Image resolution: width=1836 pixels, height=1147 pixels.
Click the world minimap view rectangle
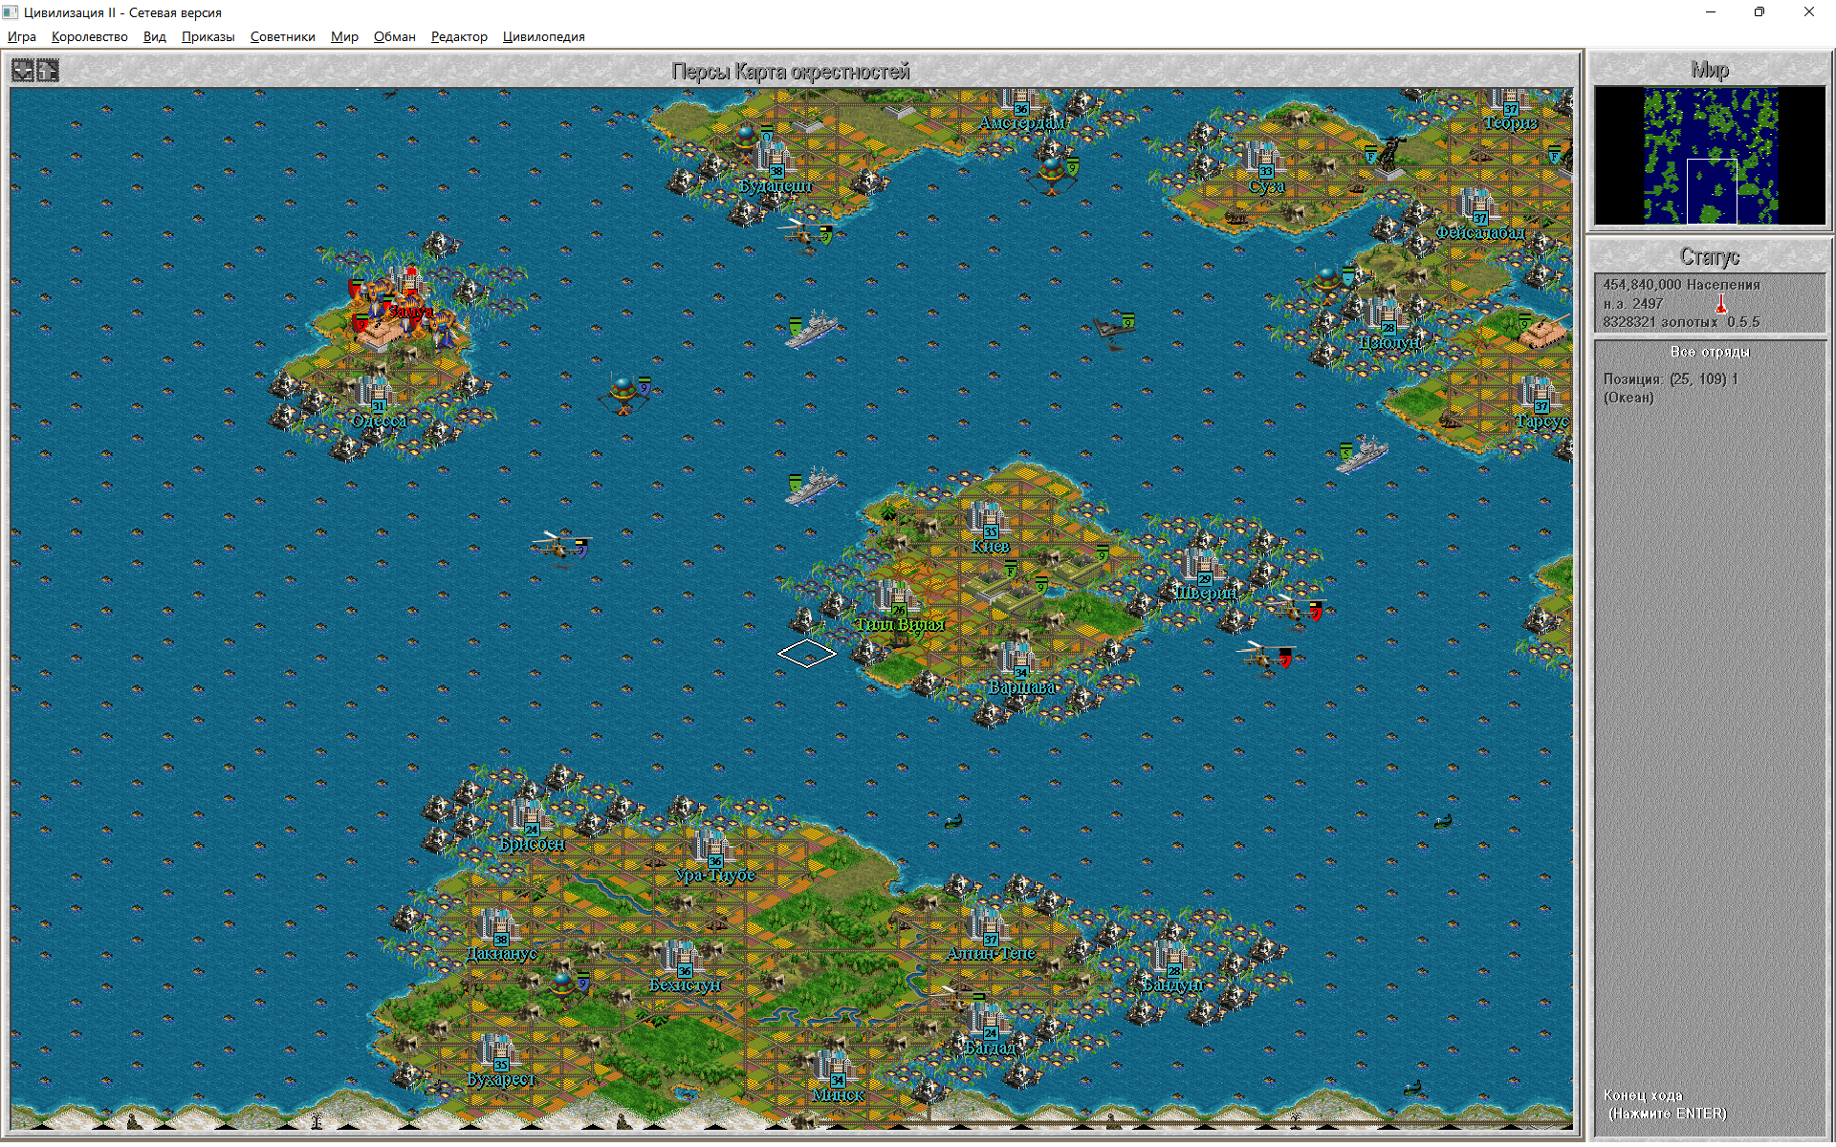coord(1712,191)
